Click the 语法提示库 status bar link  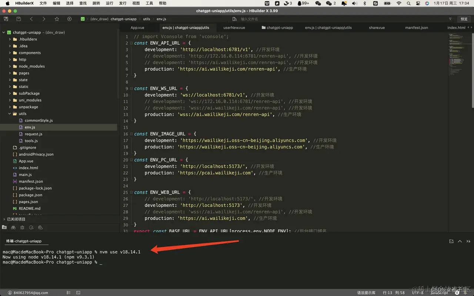(366, 293)
